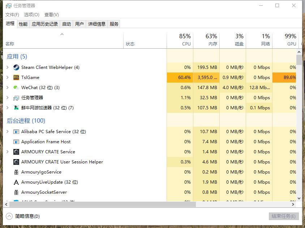Viewport: 305px width, 228px height.
Task: Click the Application Frame Host icon
Action: coord(16,142)
